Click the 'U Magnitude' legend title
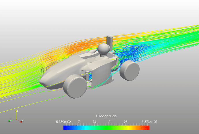The image size is (199, 134). pyautogui.click(x=106, y=116)
